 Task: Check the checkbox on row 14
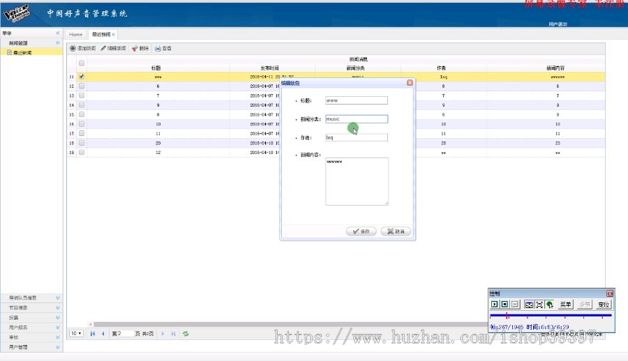(82, 105)
